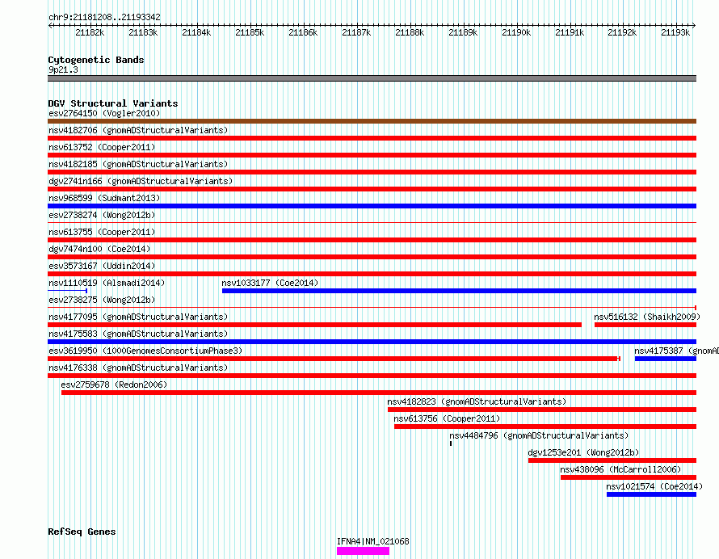Select the blue nsv968599 variant bar
This screenshot has height=559, width=719.
pyautogui.click(x=372, y=206)
